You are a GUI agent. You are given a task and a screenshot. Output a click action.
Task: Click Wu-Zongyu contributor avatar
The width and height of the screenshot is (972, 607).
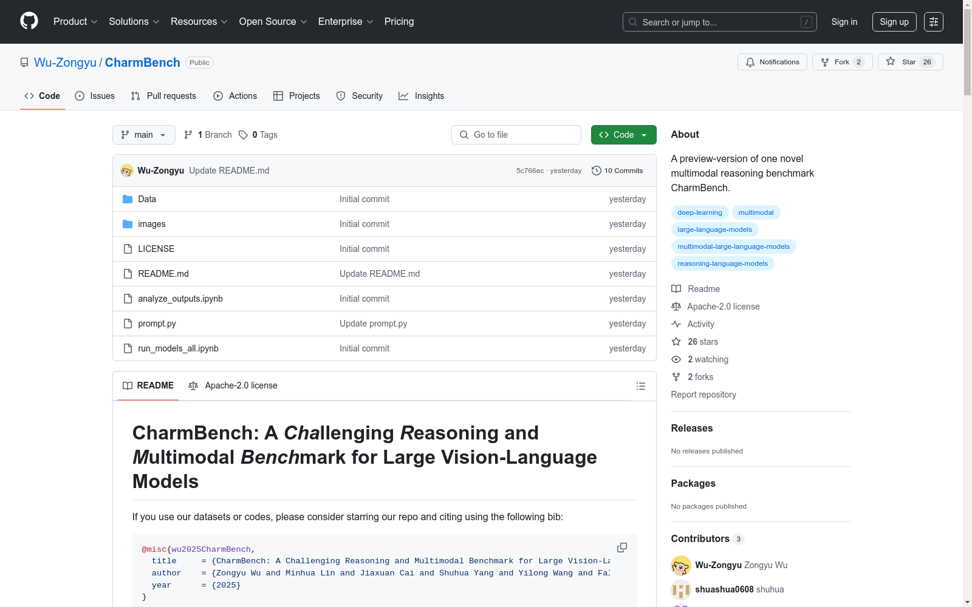coord(681,565)
